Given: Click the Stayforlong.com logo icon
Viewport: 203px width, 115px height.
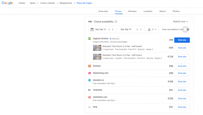Looking at the screenshot, I should 89,73.
